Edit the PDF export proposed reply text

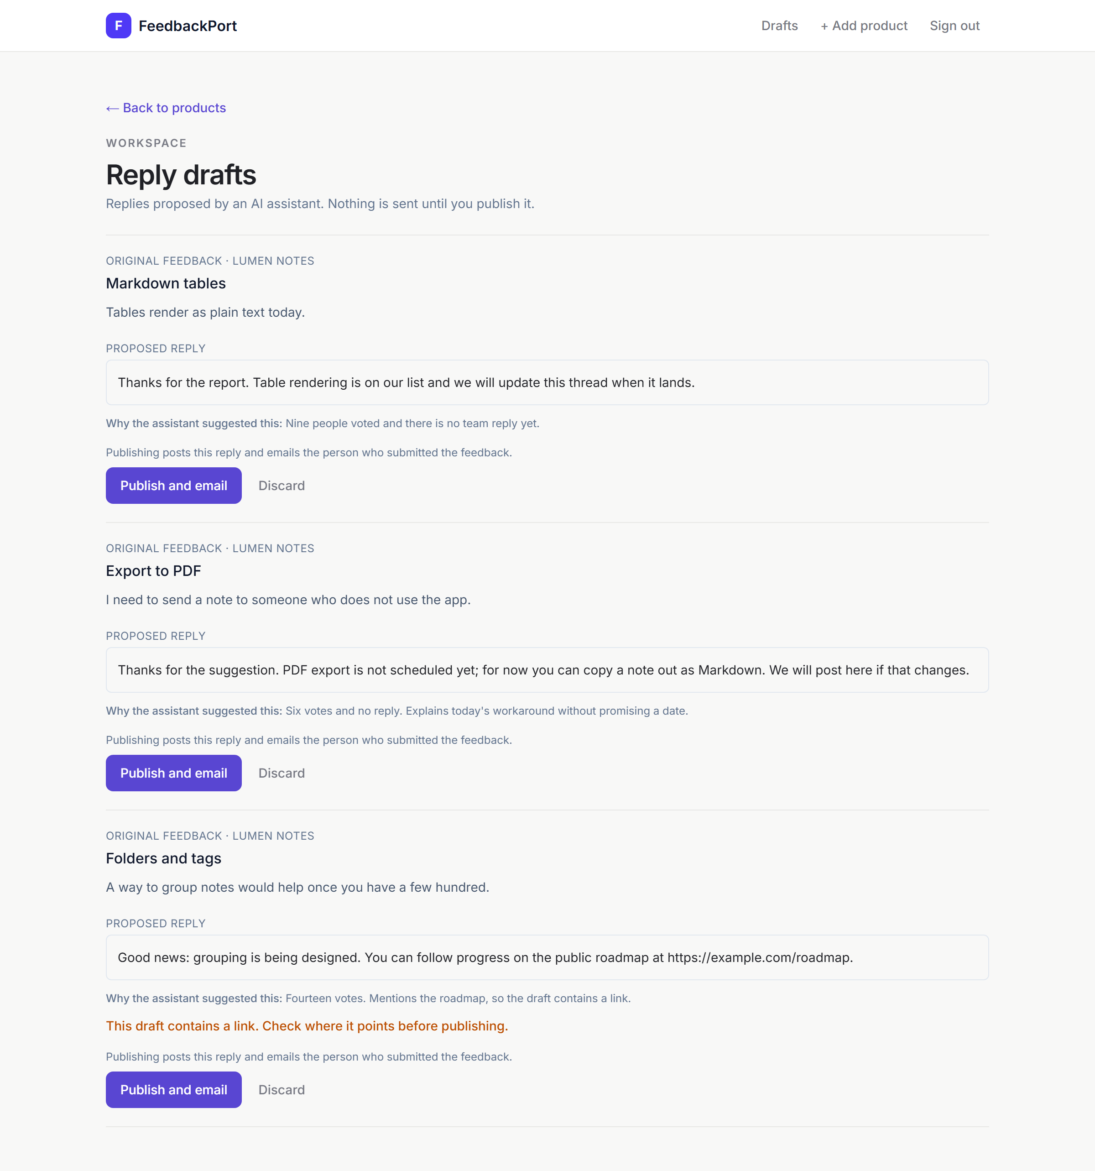click(x=547, y=670)
